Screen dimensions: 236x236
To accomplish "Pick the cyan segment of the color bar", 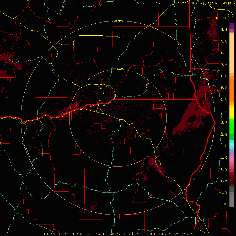I will (232, 144).
